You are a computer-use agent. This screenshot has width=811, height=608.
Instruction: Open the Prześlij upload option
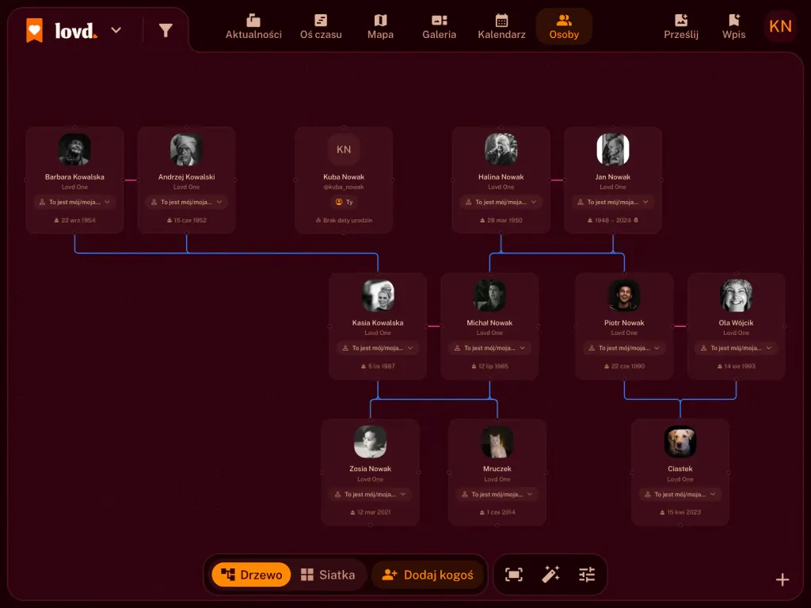tap(681, 27)
